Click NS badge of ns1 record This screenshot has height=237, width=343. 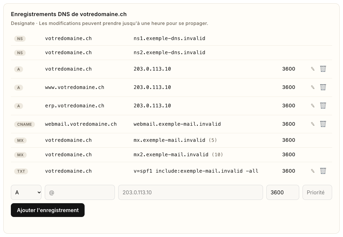coord(20,39)
